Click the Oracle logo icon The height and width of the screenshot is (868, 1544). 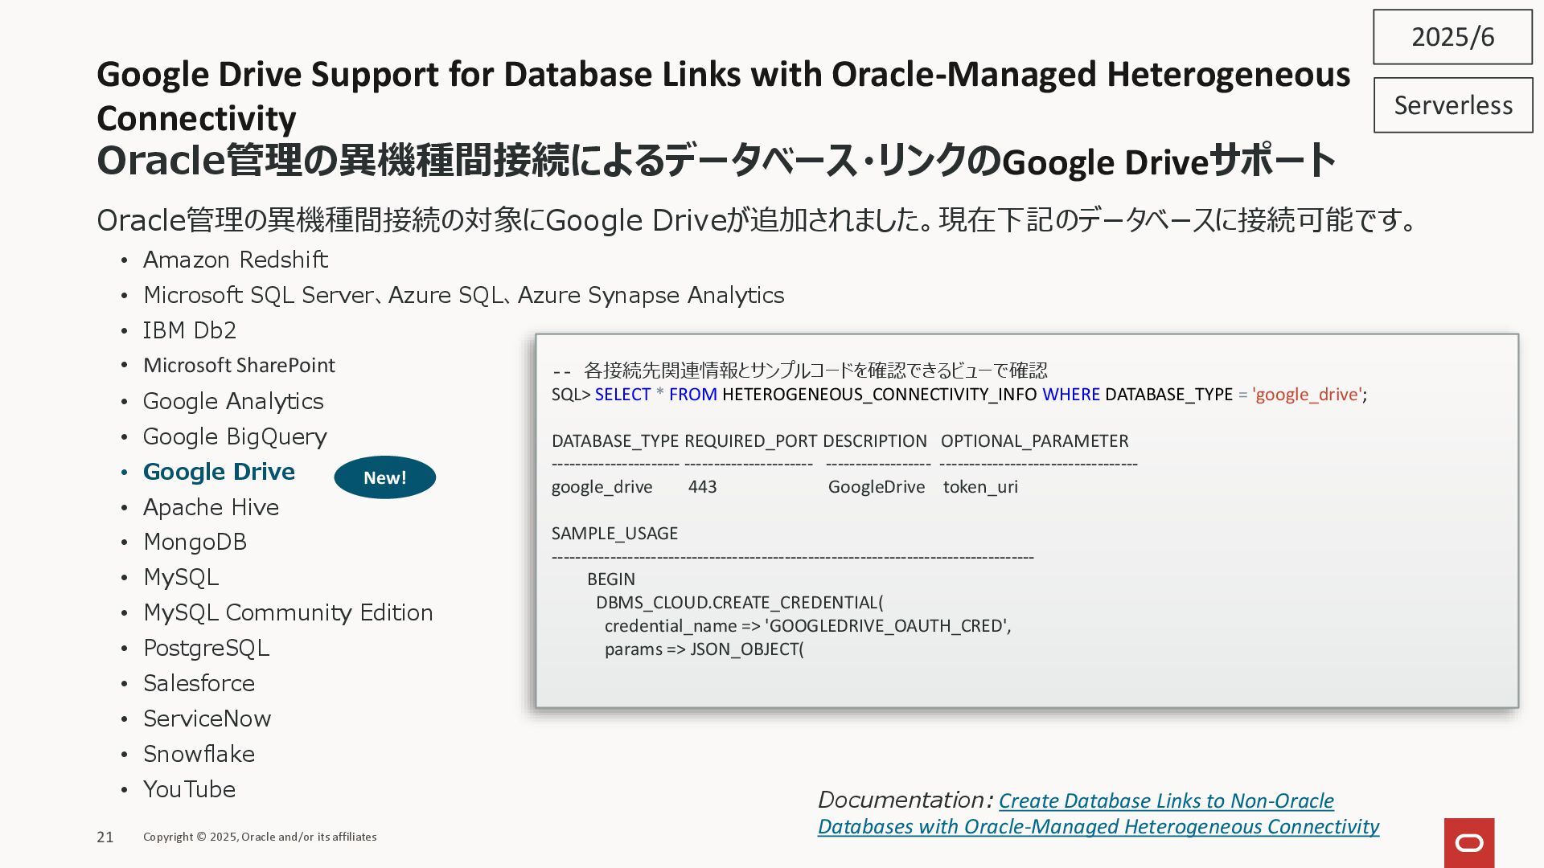point(1469,842)
